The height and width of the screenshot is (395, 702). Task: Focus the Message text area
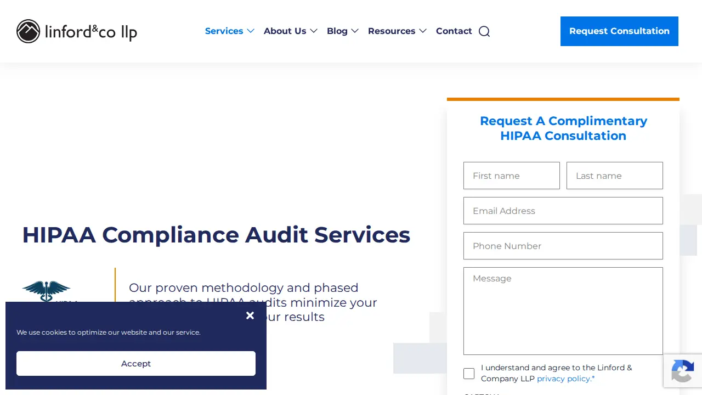(563, 311)
